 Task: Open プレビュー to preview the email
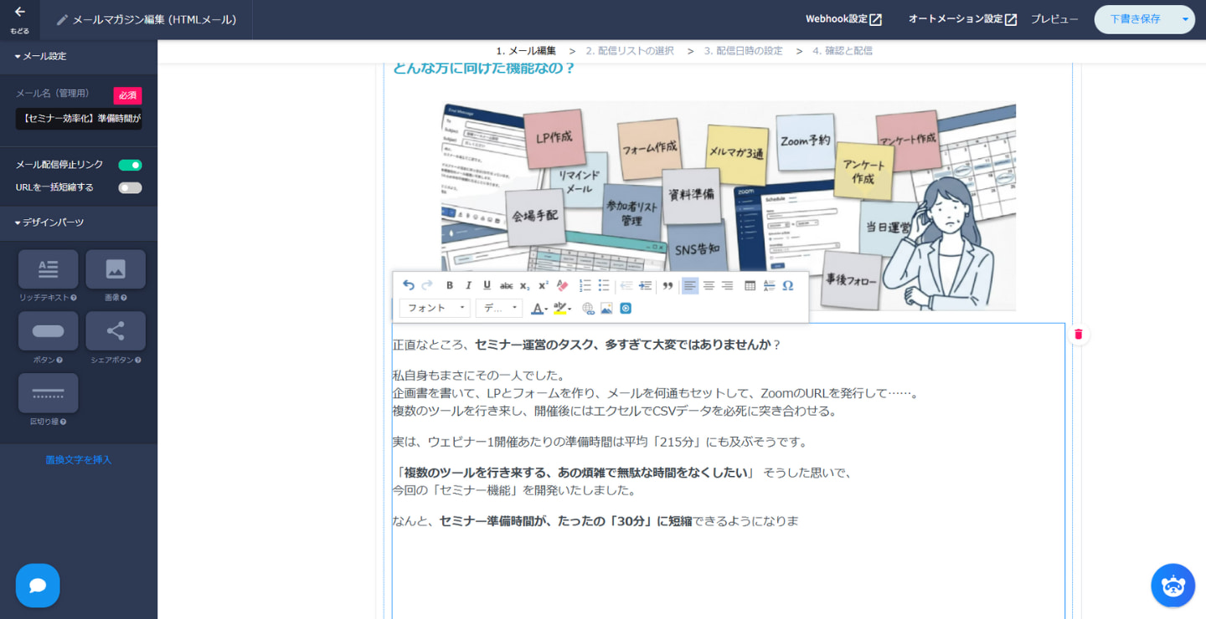1054,18
